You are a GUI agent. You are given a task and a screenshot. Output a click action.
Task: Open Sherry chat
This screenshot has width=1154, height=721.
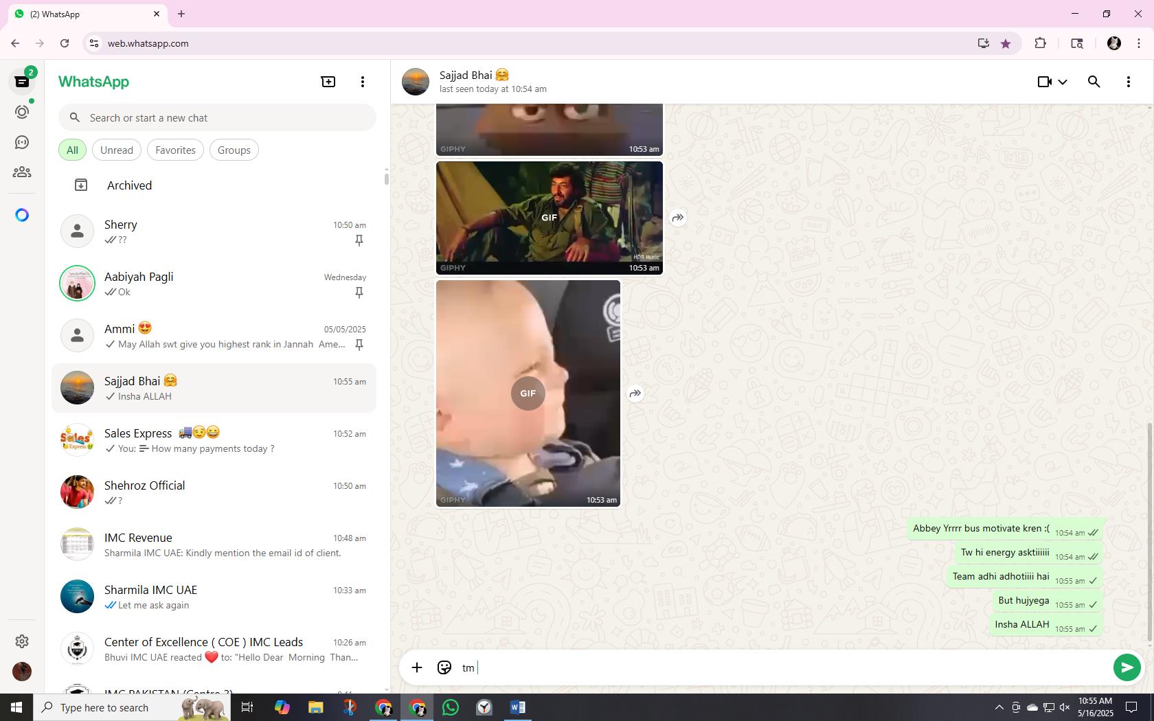click(x=214, y=231)
